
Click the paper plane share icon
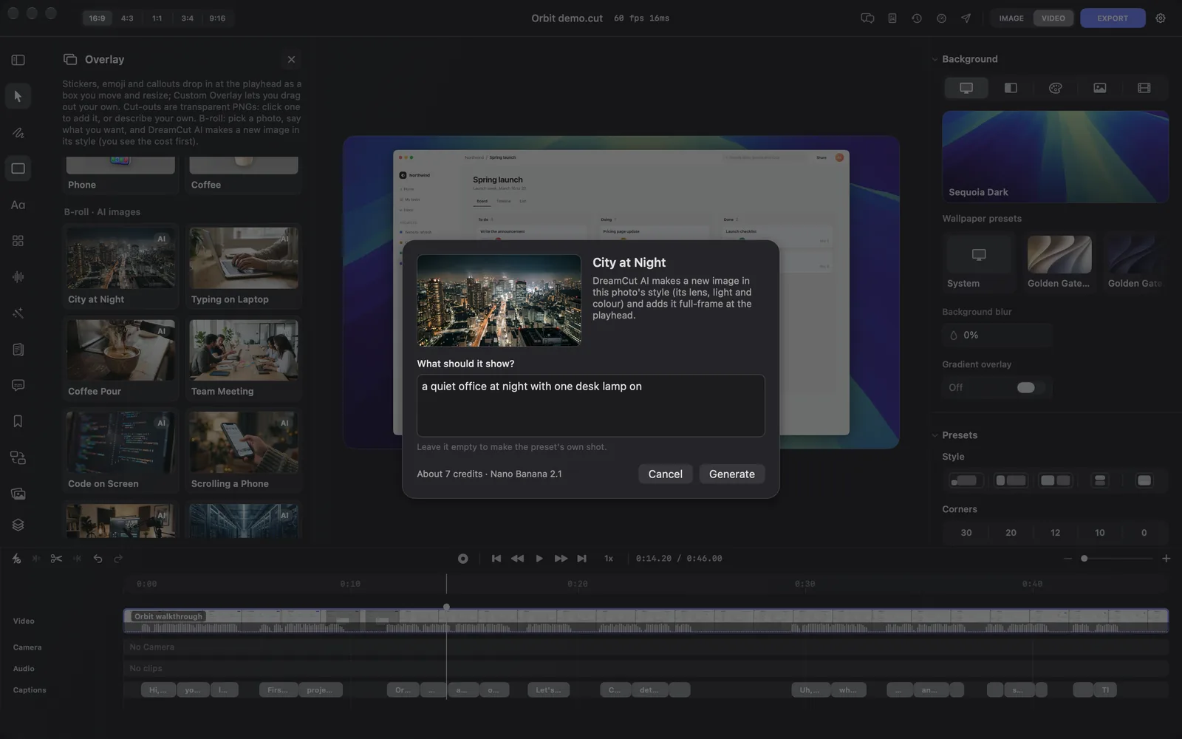966,18
